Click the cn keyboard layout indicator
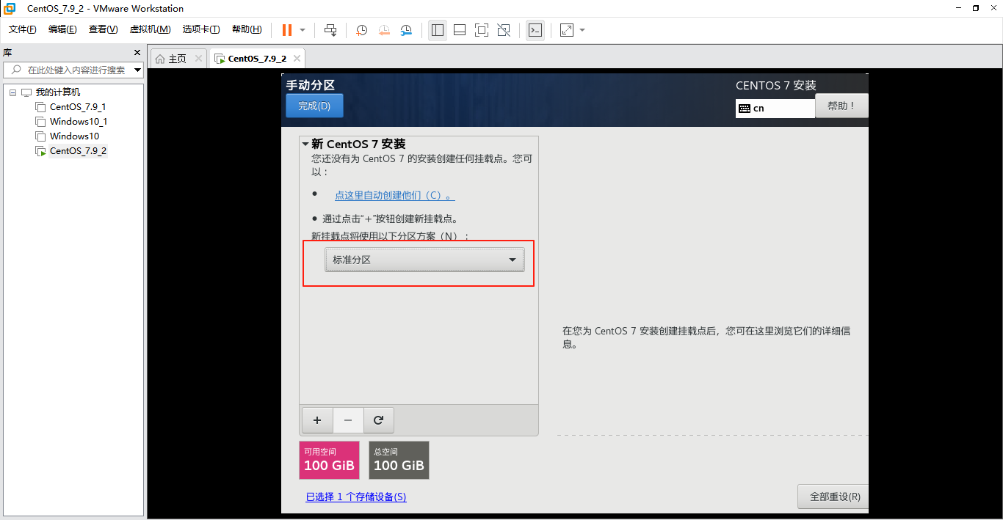 (775, 108)
